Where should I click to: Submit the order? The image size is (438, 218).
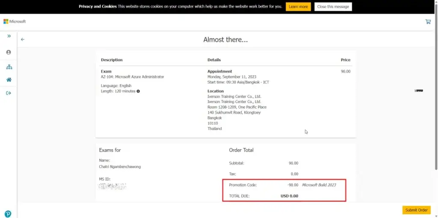417,210
